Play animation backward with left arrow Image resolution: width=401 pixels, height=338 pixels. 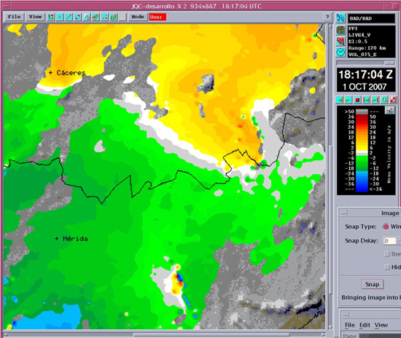coord(340,100)
